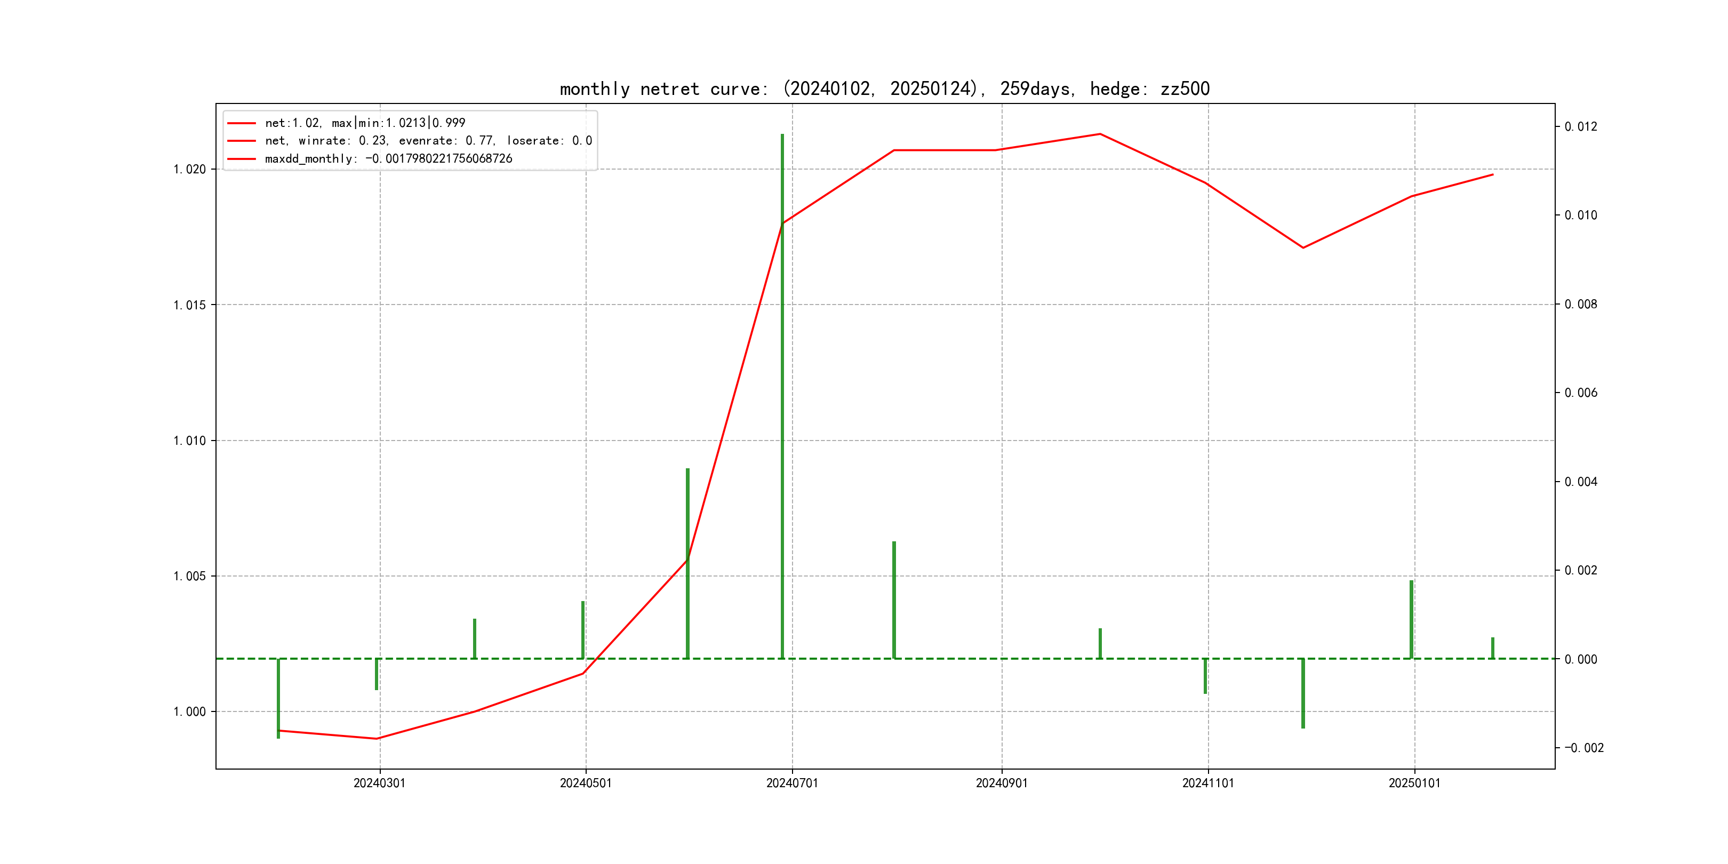1728x864 pixels.
Task: Click the first negative green bar on the left
Action: (x=278, y=698)
